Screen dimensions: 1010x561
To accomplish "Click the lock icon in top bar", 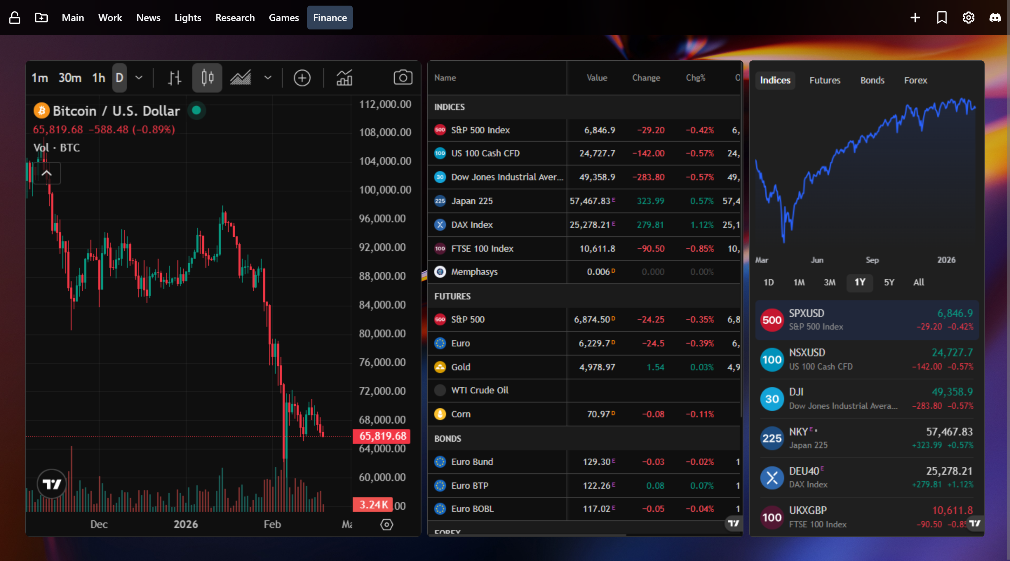I will click(x=14, y=18).
